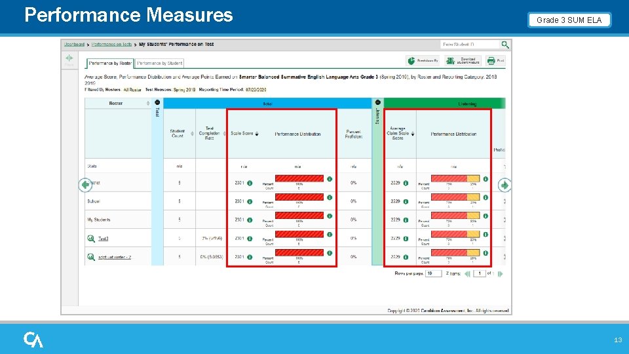Open the Breakdown By pie chart button
629x354 pixels.
click(x=423, y=60)
